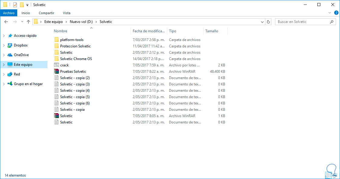This screenshot has width=340, height=179.
Task: Expand the ribbon with the chevron
Action: (330, 13)
